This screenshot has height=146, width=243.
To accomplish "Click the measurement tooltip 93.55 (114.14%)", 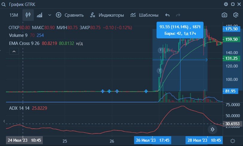I will tap(180, 30).
